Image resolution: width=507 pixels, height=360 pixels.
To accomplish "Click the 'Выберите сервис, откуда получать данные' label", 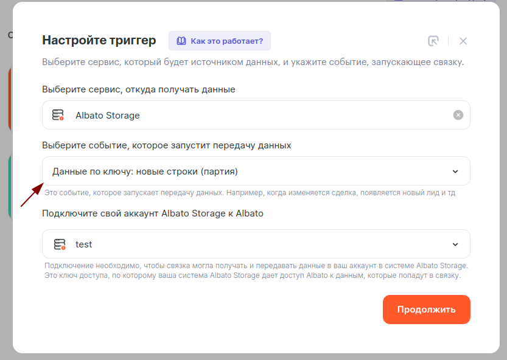I will 139,89.
